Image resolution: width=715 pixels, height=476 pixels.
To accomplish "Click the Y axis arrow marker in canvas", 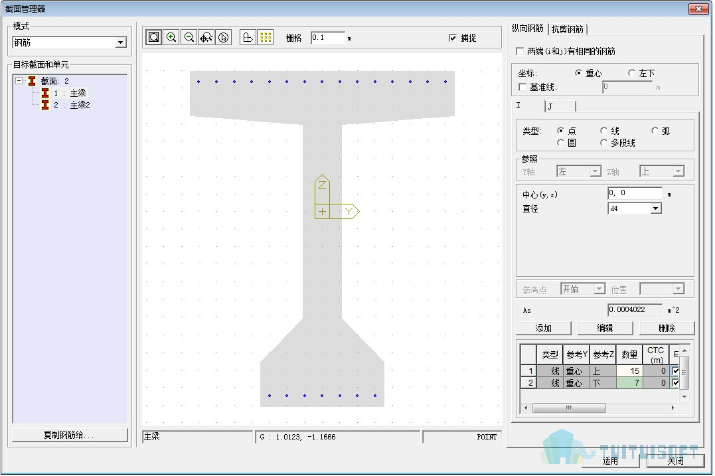I will 345,211.
